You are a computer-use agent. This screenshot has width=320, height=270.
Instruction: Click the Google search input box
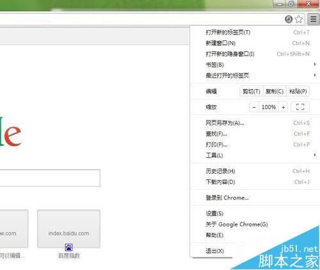coord(50,178)
